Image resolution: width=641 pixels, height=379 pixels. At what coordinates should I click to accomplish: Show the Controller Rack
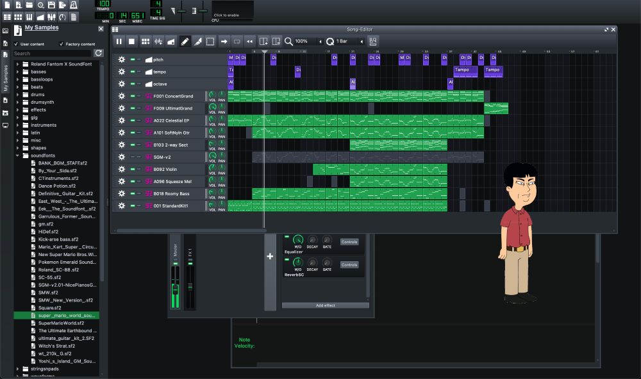pos(62,17)
